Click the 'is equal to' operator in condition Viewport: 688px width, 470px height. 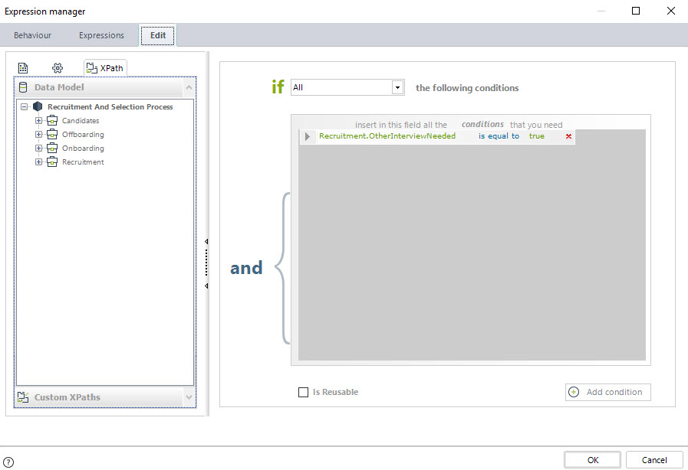pyautogui.click(x=499, y=136)
